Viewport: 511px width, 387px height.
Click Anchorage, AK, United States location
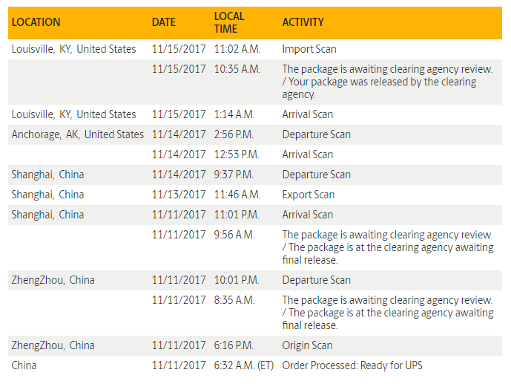click(x=77, y=134)
